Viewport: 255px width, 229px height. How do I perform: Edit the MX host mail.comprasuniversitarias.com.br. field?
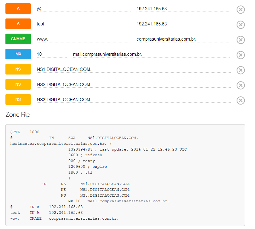(x=151, y=54)
